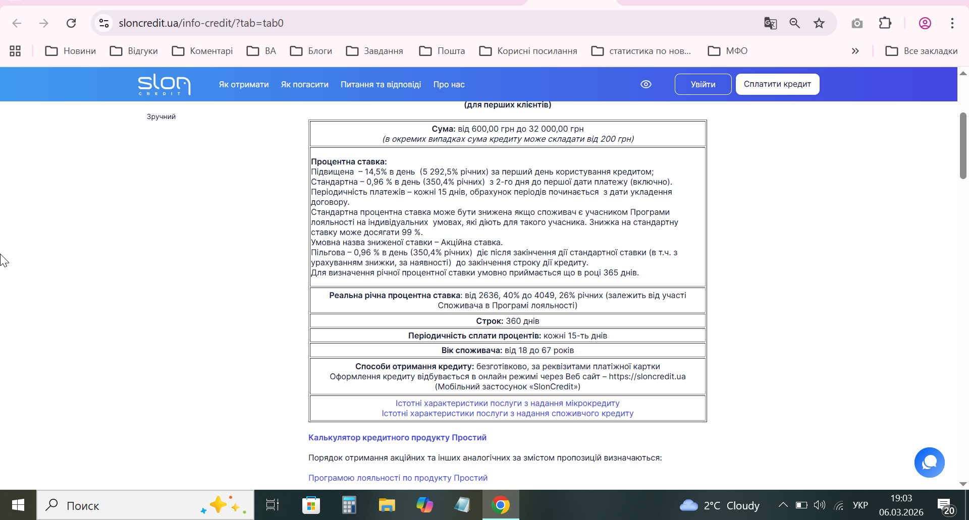Open the ВА bookmark folder
Viewport: 969px width, 520px height.
pyautogui.click(x=261, y=51)
